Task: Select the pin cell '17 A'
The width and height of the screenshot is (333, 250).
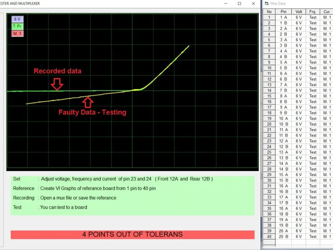Action: (x=283, y=197)
